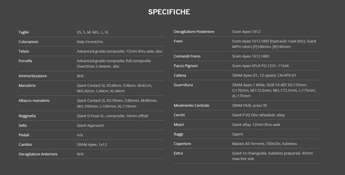This screenshot has height=175, width=345.
Task: Select the Guarnitura row label
Action: tap(183, 85)
